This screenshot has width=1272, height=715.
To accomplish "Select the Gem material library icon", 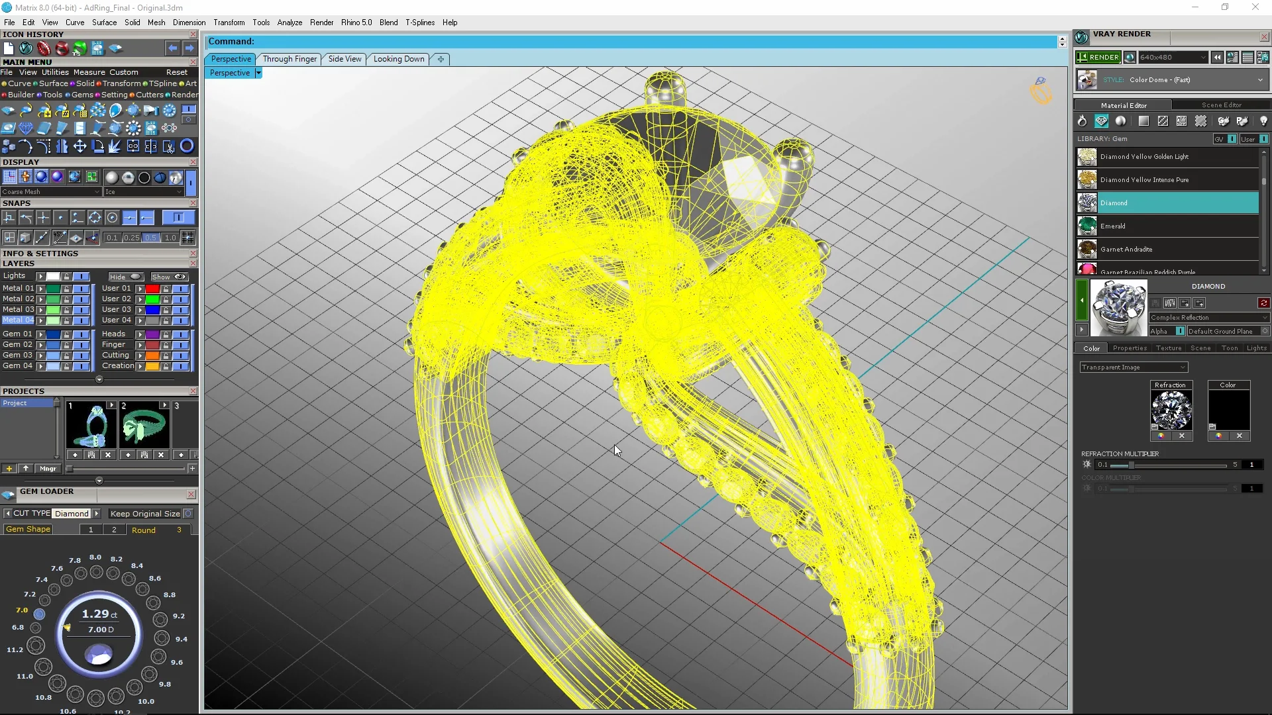I will [x=1101, y=121].
